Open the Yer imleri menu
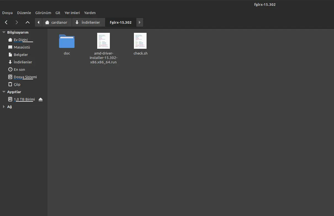This screenshot has height=216, width=334. pyautogui.click(x=72, y=13)
